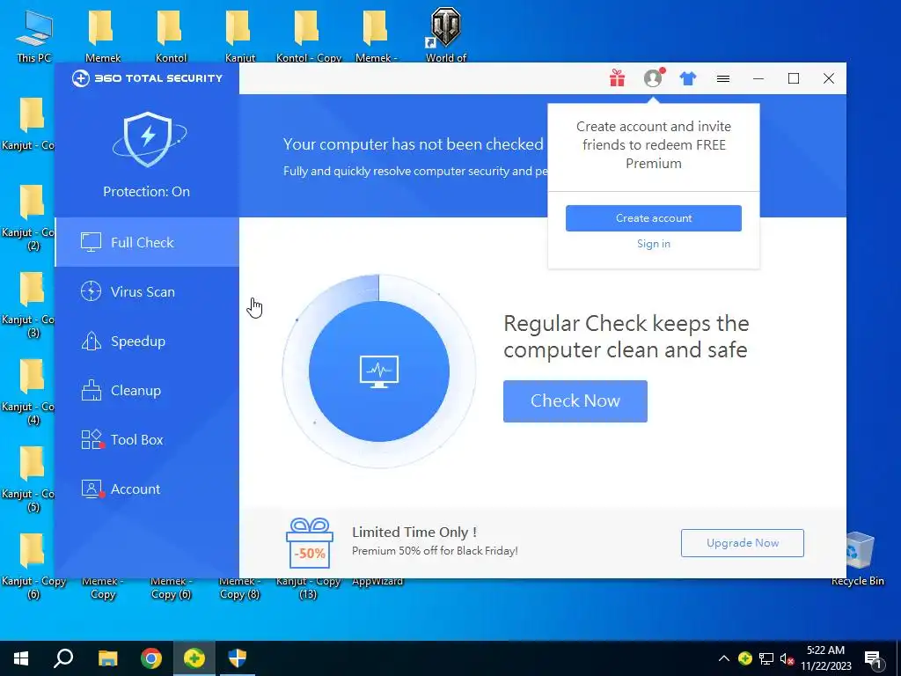Open the Cleanup section
The height and width of the screenshot is (676, 901).
147,390
